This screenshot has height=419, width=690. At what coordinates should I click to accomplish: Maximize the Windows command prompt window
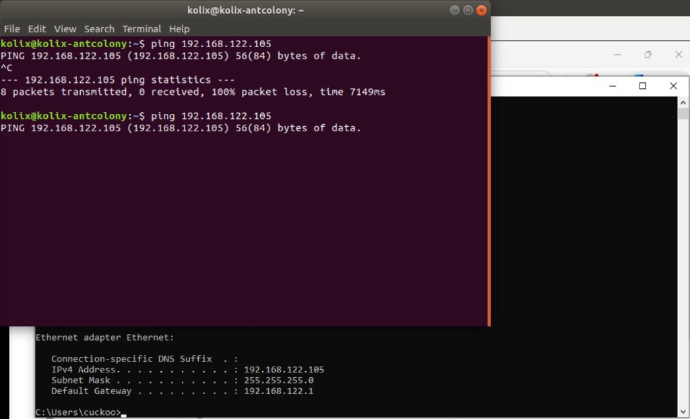coord(642,86)
